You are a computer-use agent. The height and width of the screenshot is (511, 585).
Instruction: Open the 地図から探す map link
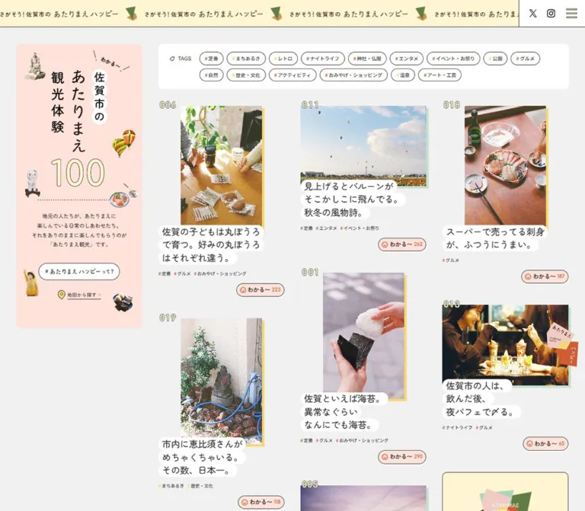pos(84,295)
